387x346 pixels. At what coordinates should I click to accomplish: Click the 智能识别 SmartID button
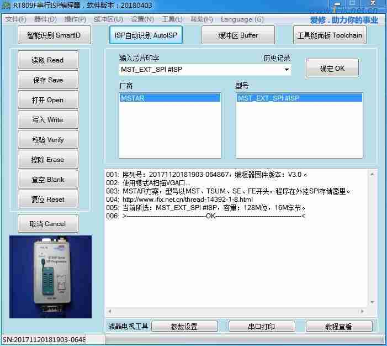[x=54, y=35]
